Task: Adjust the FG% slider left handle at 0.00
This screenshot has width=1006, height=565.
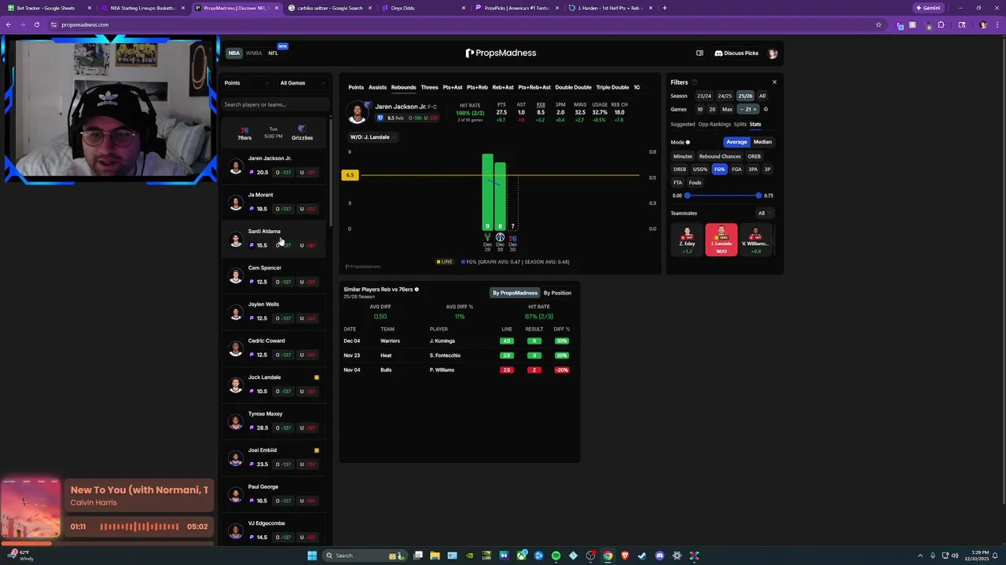Action: tap(687, 195)
